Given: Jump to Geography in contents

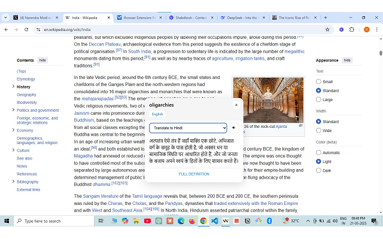Looking at the screenshot, I should click(x=26, y=94).
